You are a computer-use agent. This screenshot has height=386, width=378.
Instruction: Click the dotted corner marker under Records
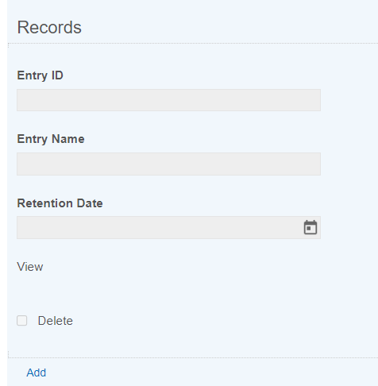click(9, 45)
